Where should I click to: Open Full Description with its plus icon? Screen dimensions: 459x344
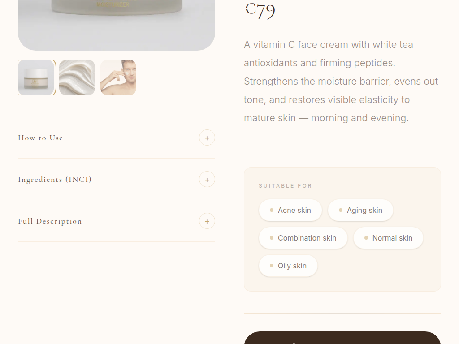(207, 221)
